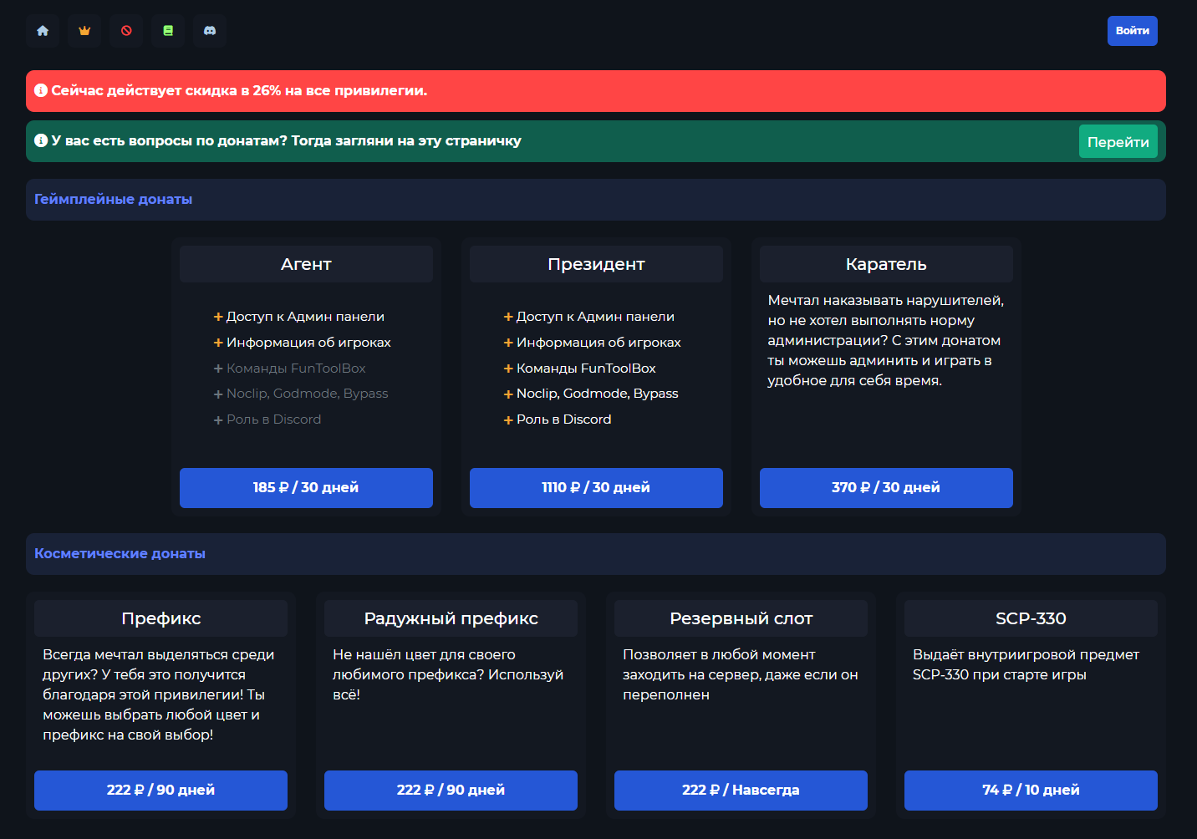Open the green book icon
The width and height of the screenshot is (1197, 839).
tap(168, 31)
